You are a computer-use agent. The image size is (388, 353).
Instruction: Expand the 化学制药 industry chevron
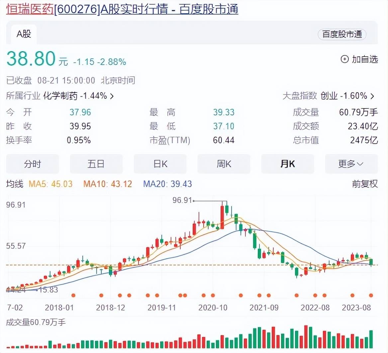pos(112,96)
